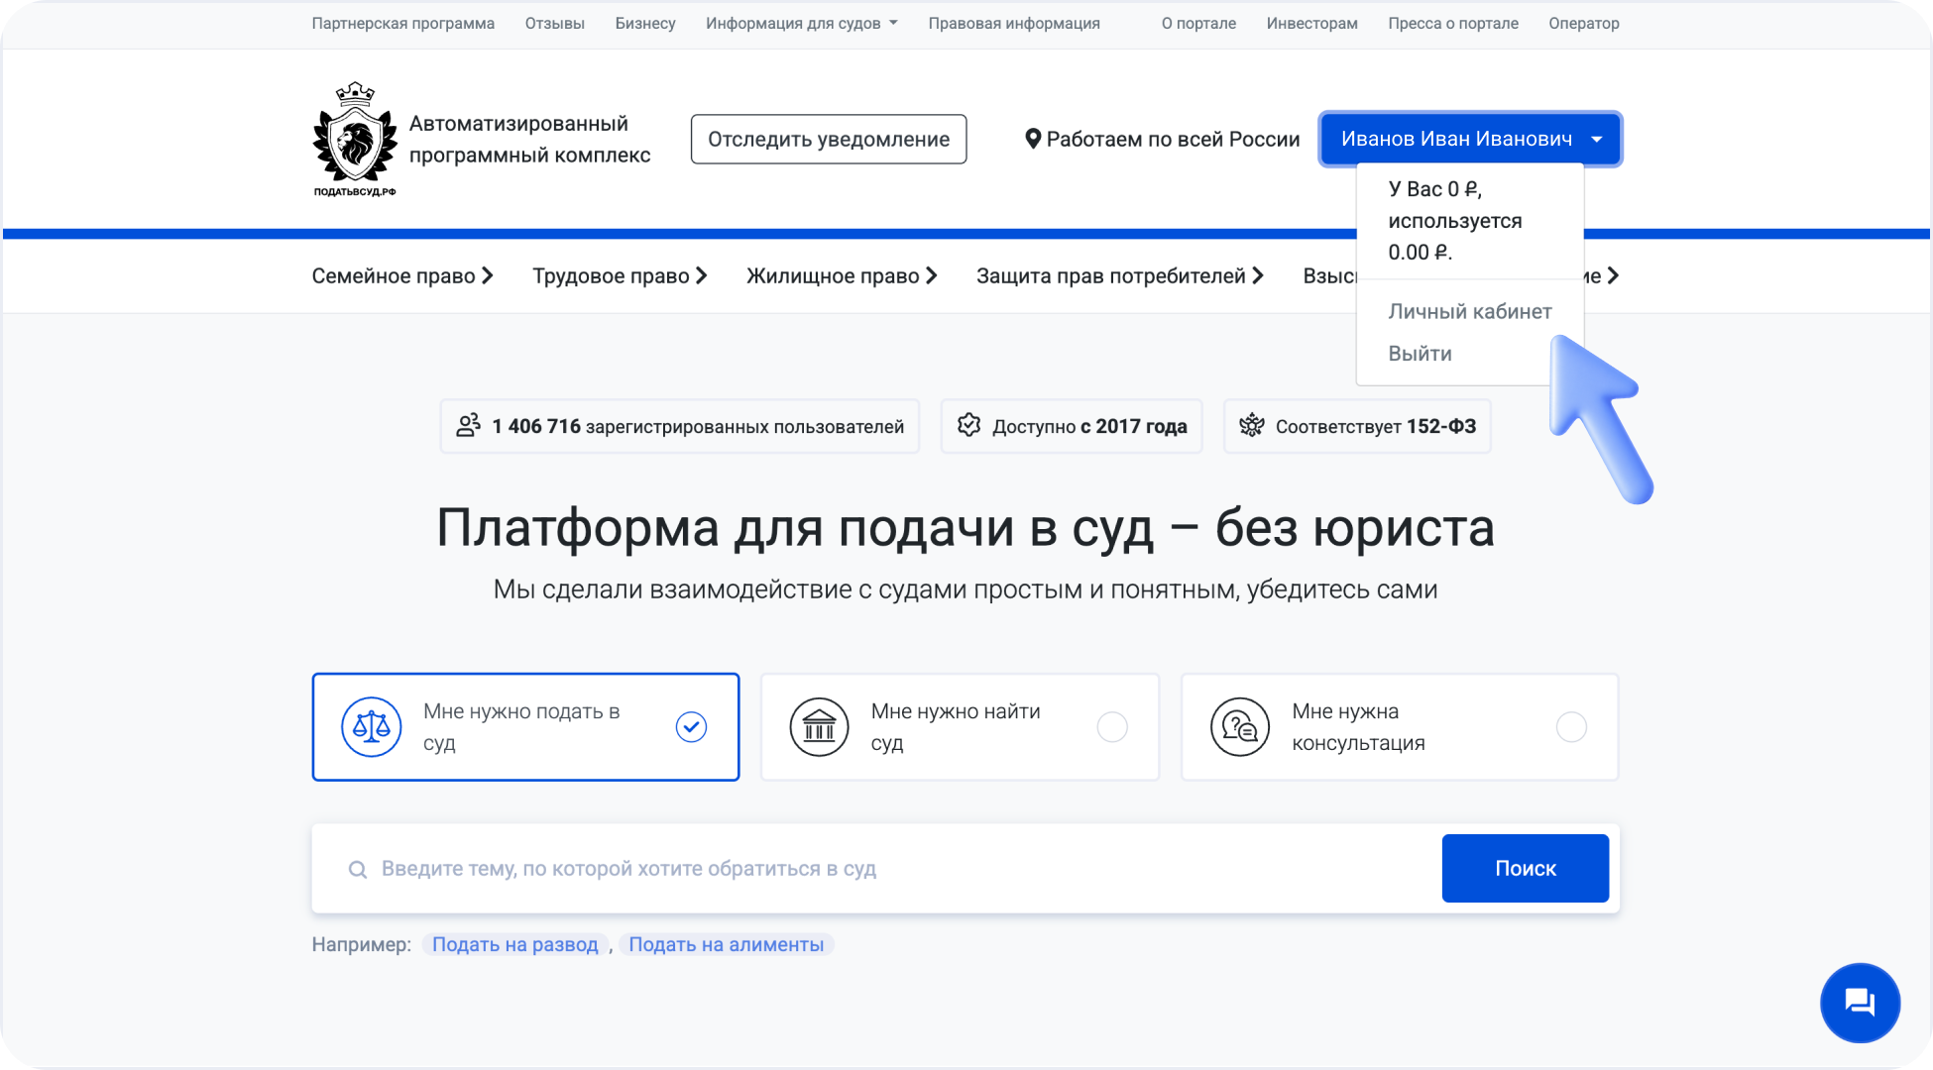Screen dimensions: 1933x1070
Task: Open 'О портале' page
Action: click(x=1198, y=23)
